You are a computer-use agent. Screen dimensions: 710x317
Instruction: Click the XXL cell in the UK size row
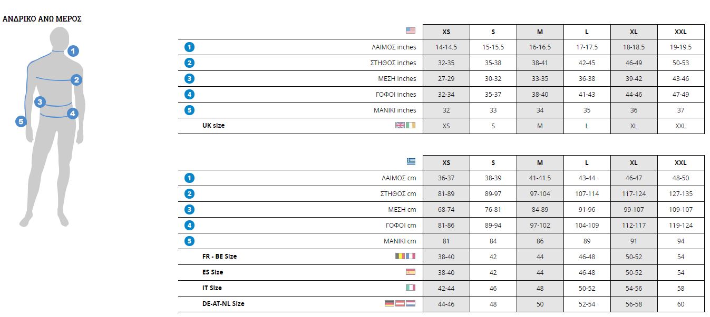point(680,126)
